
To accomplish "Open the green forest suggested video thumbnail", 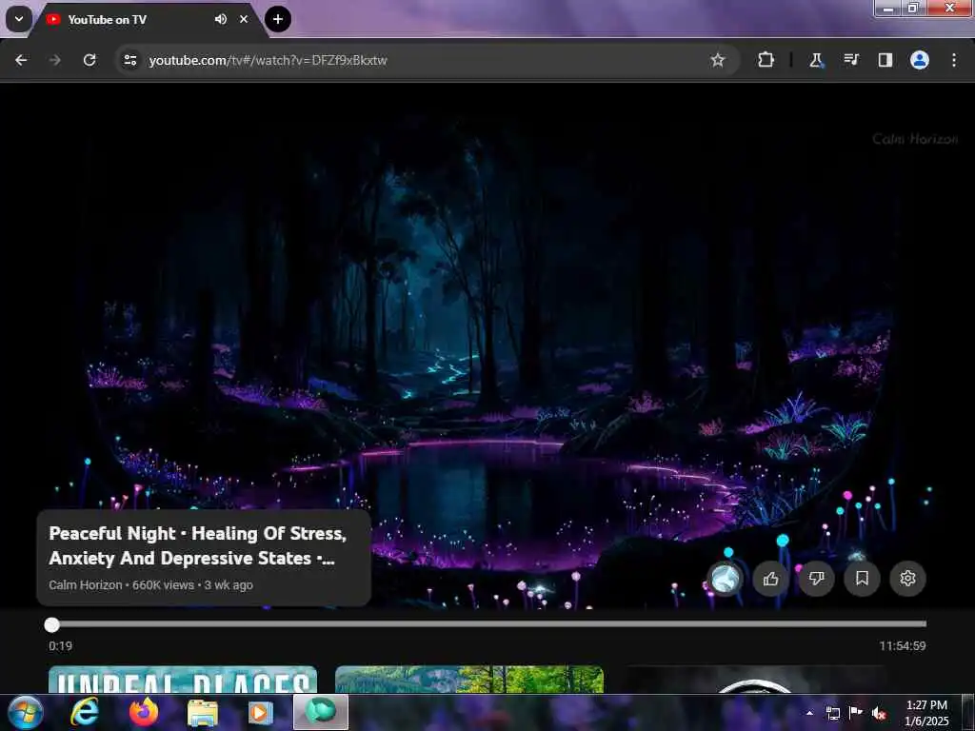I will pyautogui.click(x=469, y=680).
